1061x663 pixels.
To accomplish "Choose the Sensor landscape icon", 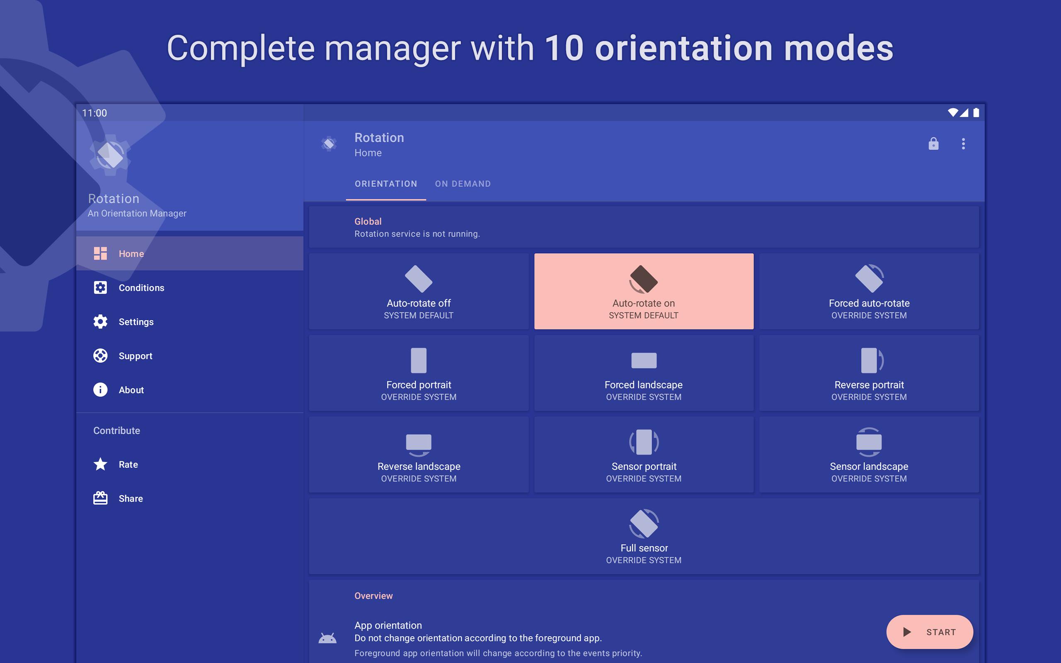I will click(x=869, y=442).
